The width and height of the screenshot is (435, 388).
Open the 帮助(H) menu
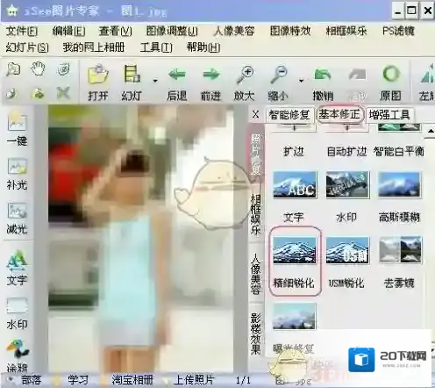click(203, 47)
